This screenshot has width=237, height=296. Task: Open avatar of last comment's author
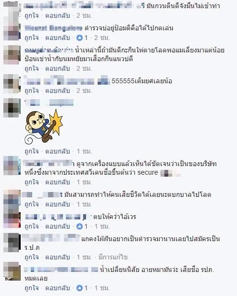(12, 271)
